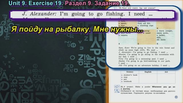Click the notebook icon beside exercise 19 heading
The height and width of the screenshot is (103, 183).
[115, 8]
